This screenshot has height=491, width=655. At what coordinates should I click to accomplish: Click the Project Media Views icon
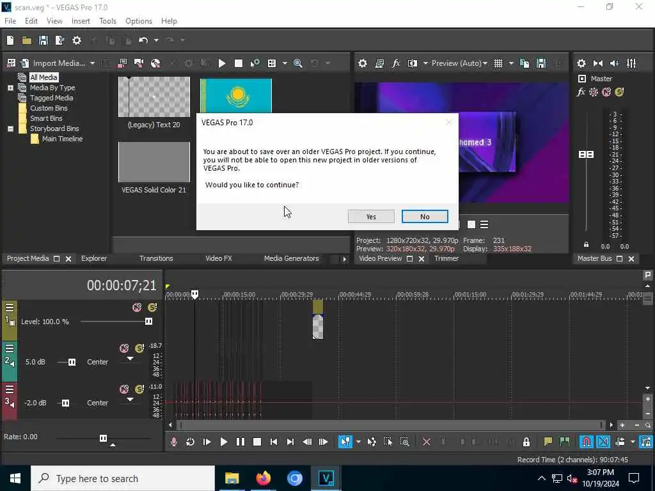272,63
